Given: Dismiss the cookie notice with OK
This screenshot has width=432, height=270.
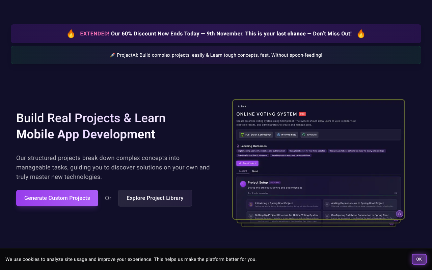Looking at the screenshot, I should [419, 259].
